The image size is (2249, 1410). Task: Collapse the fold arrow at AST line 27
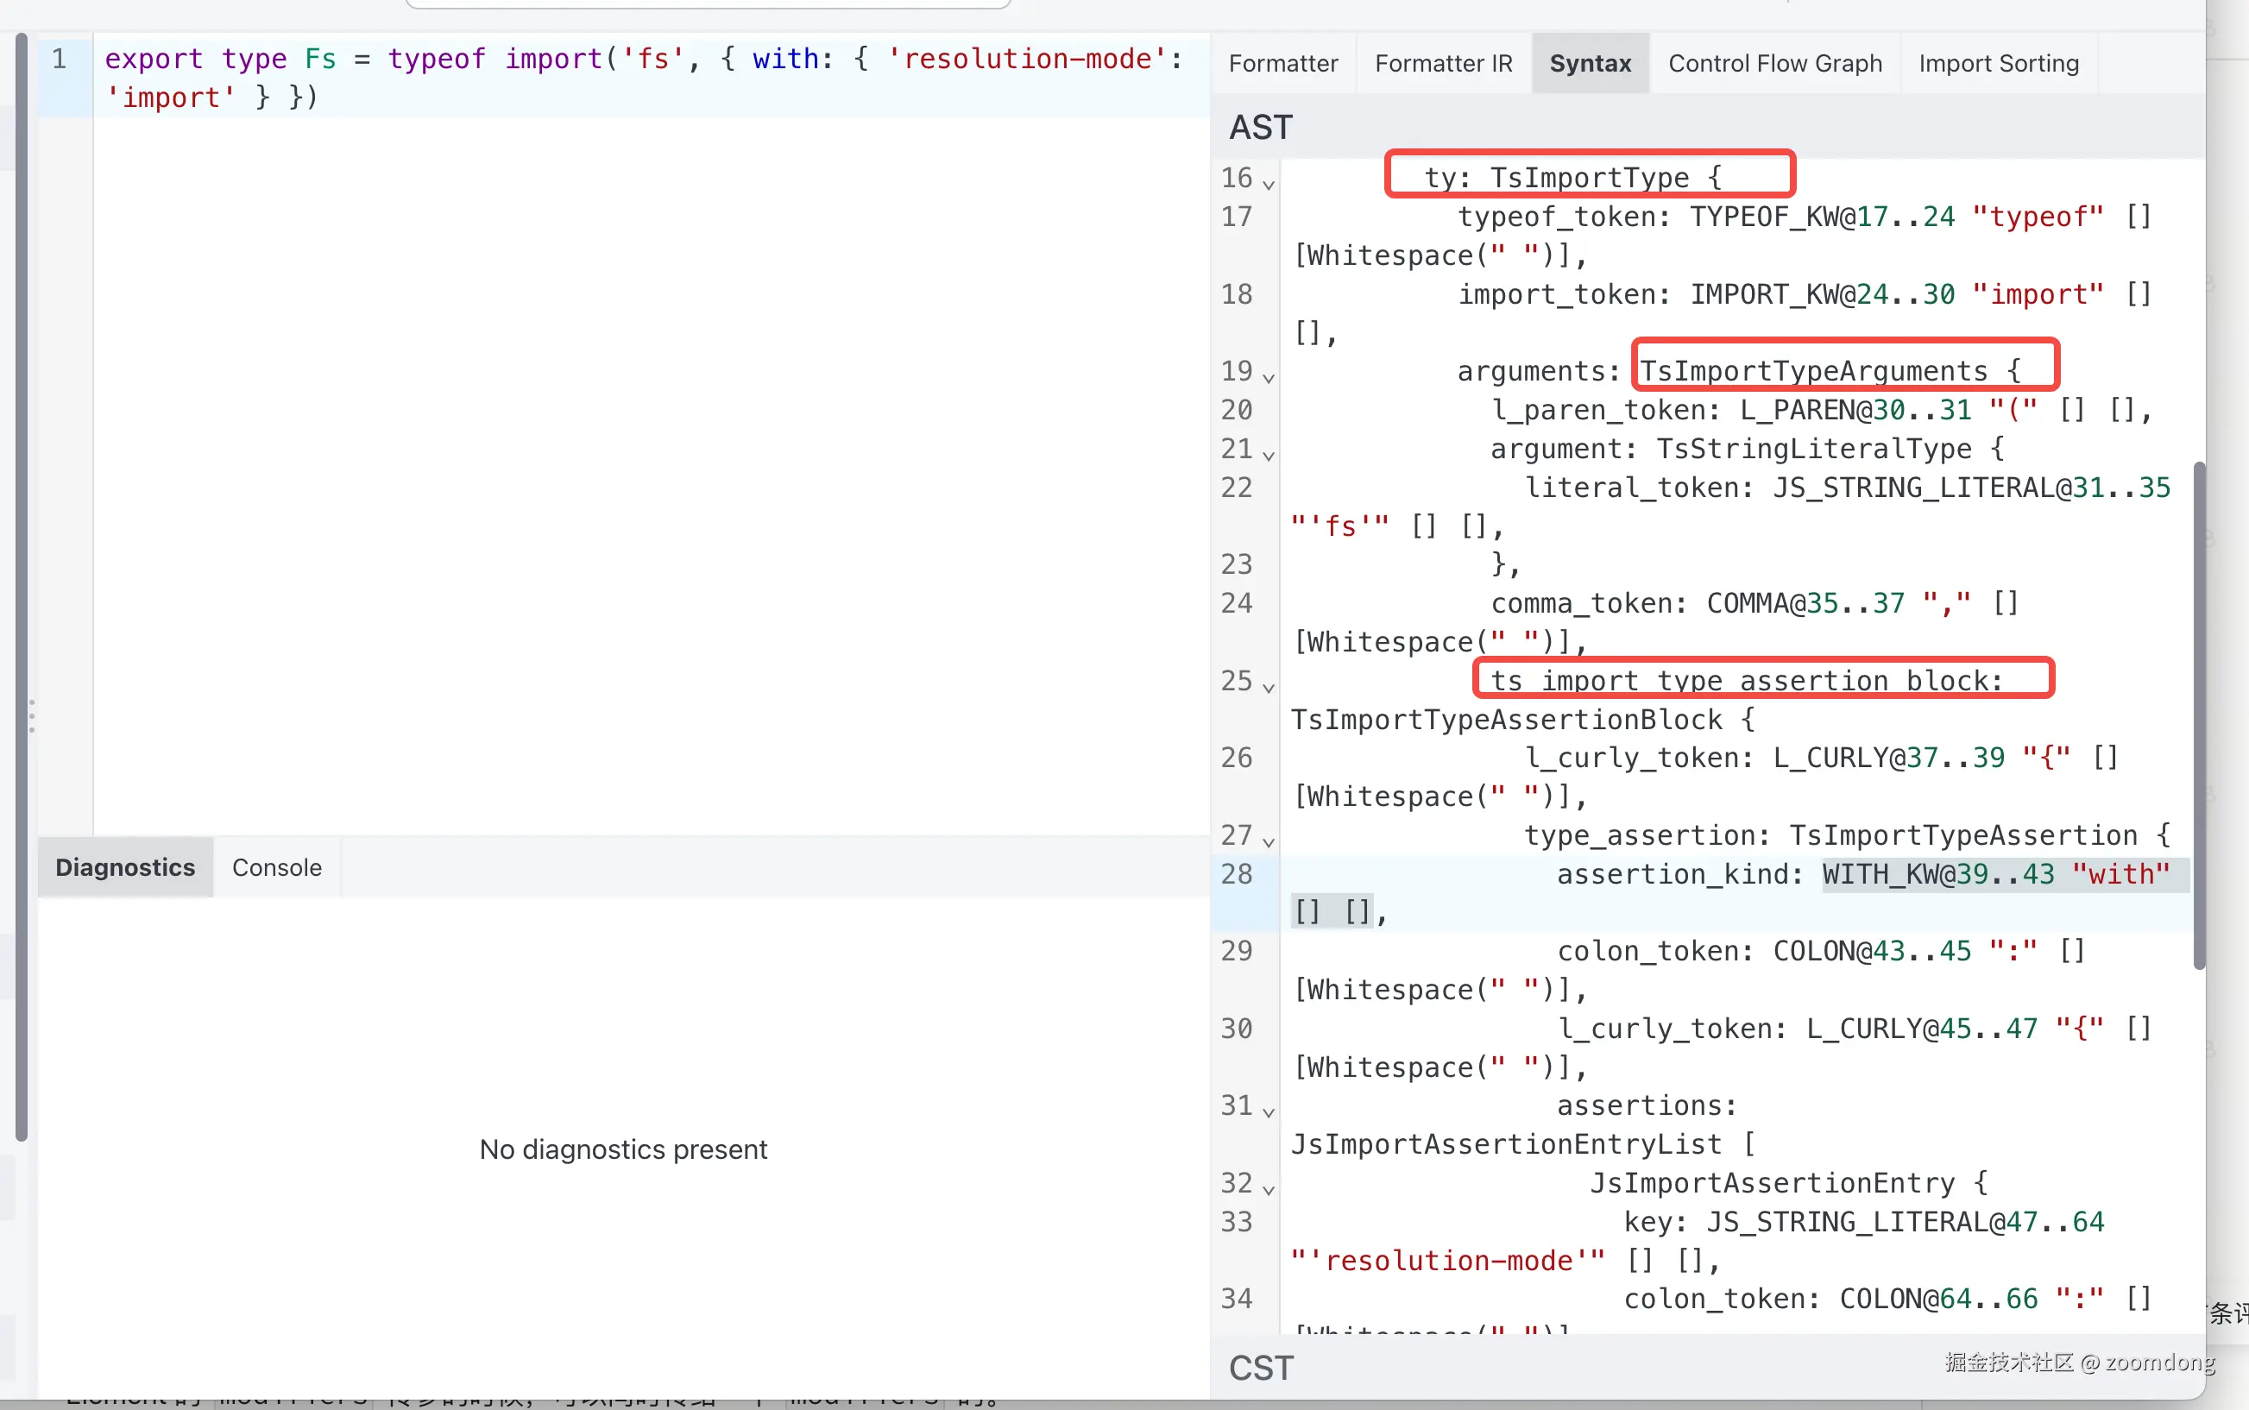1268,841
